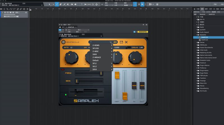Open the SAMPLEX preset dropdown field
The image size is (224, 125).
101,42
